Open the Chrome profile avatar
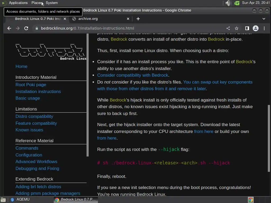The height and width of the screenshot is (203, 271). [256, 28]
